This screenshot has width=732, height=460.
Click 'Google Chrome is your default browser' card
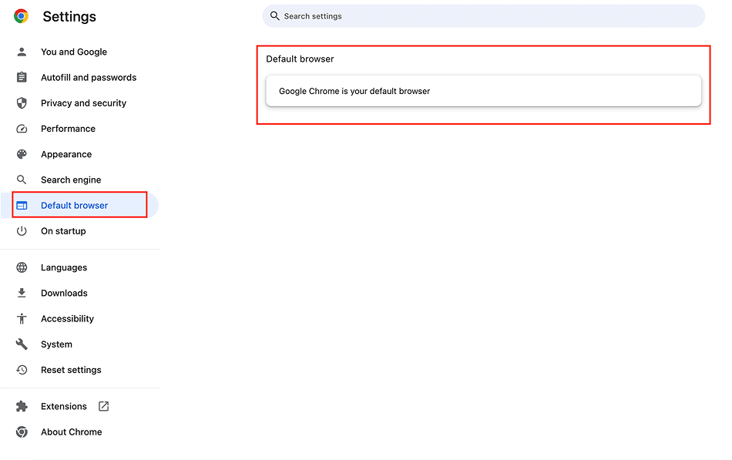coord(484,91)
